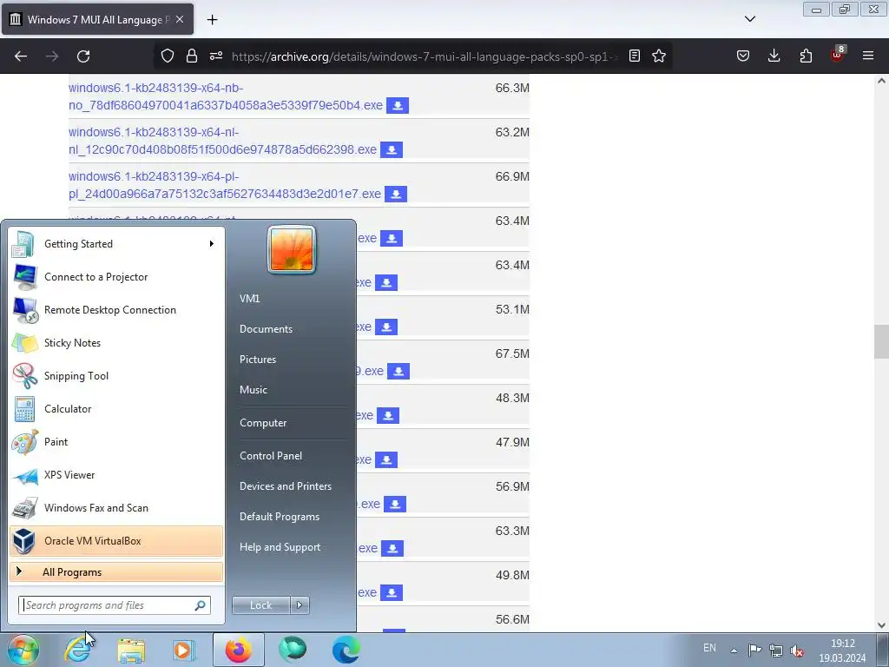Launch Microsoft Edge from taskbar
Viewport: 889px width, 667px height.
tap(346, 650)
